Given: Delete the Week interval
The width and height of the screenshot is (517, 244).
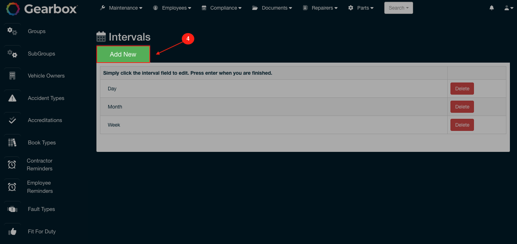Looking at the screenshot, I should coord(462,124).
